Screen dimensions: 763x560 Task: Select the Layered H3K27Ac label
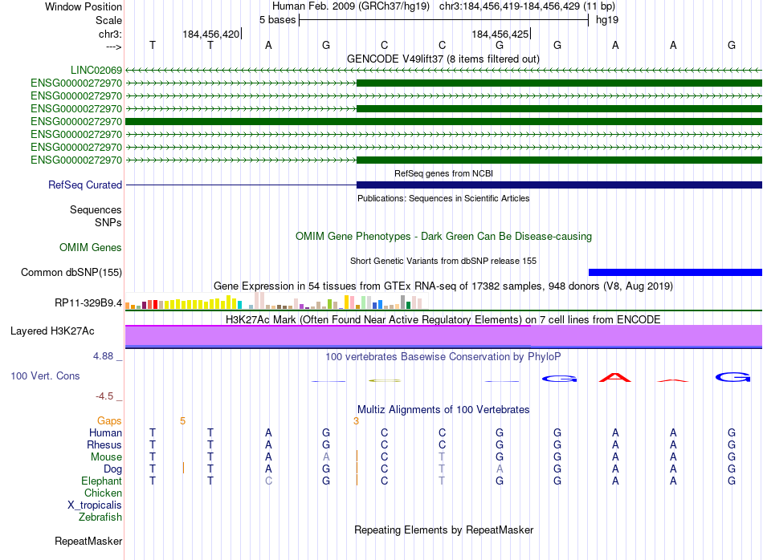coord(52,331)
